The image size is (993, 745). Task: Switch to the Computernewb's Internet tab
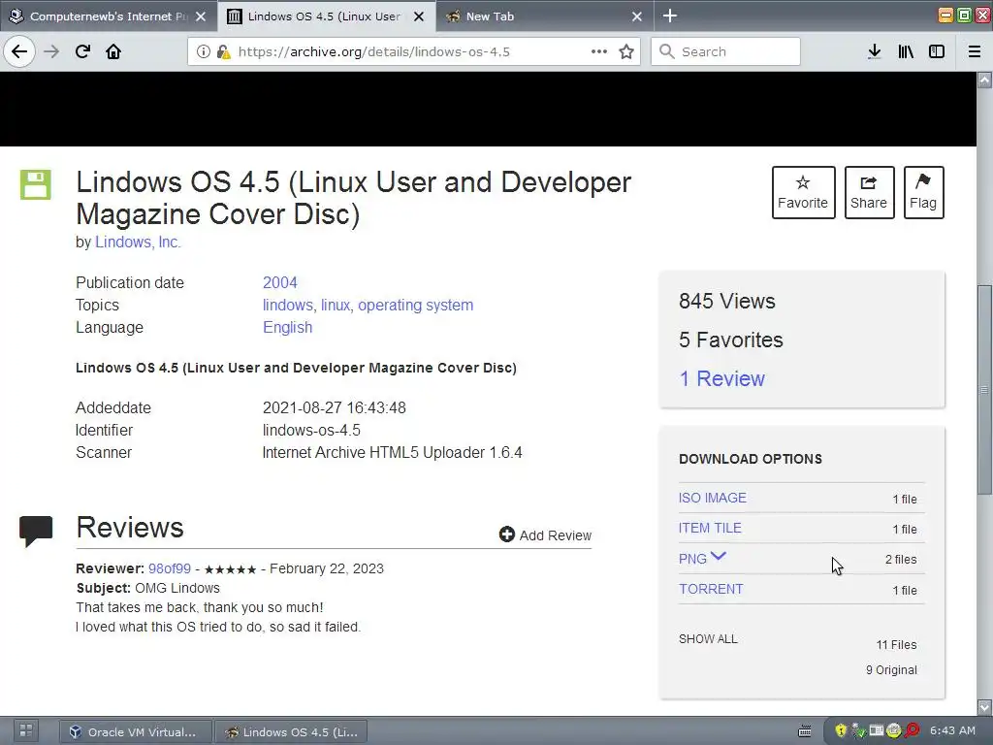coord(109,16)
